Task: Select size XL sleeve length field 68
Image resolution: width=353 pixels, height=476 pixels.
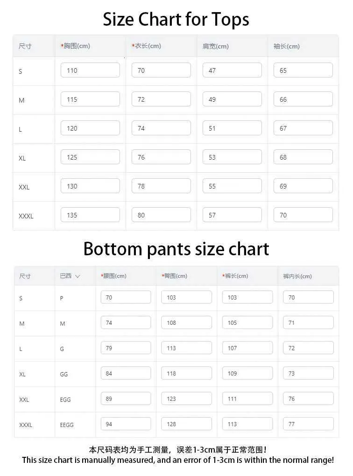Action: 303,157
